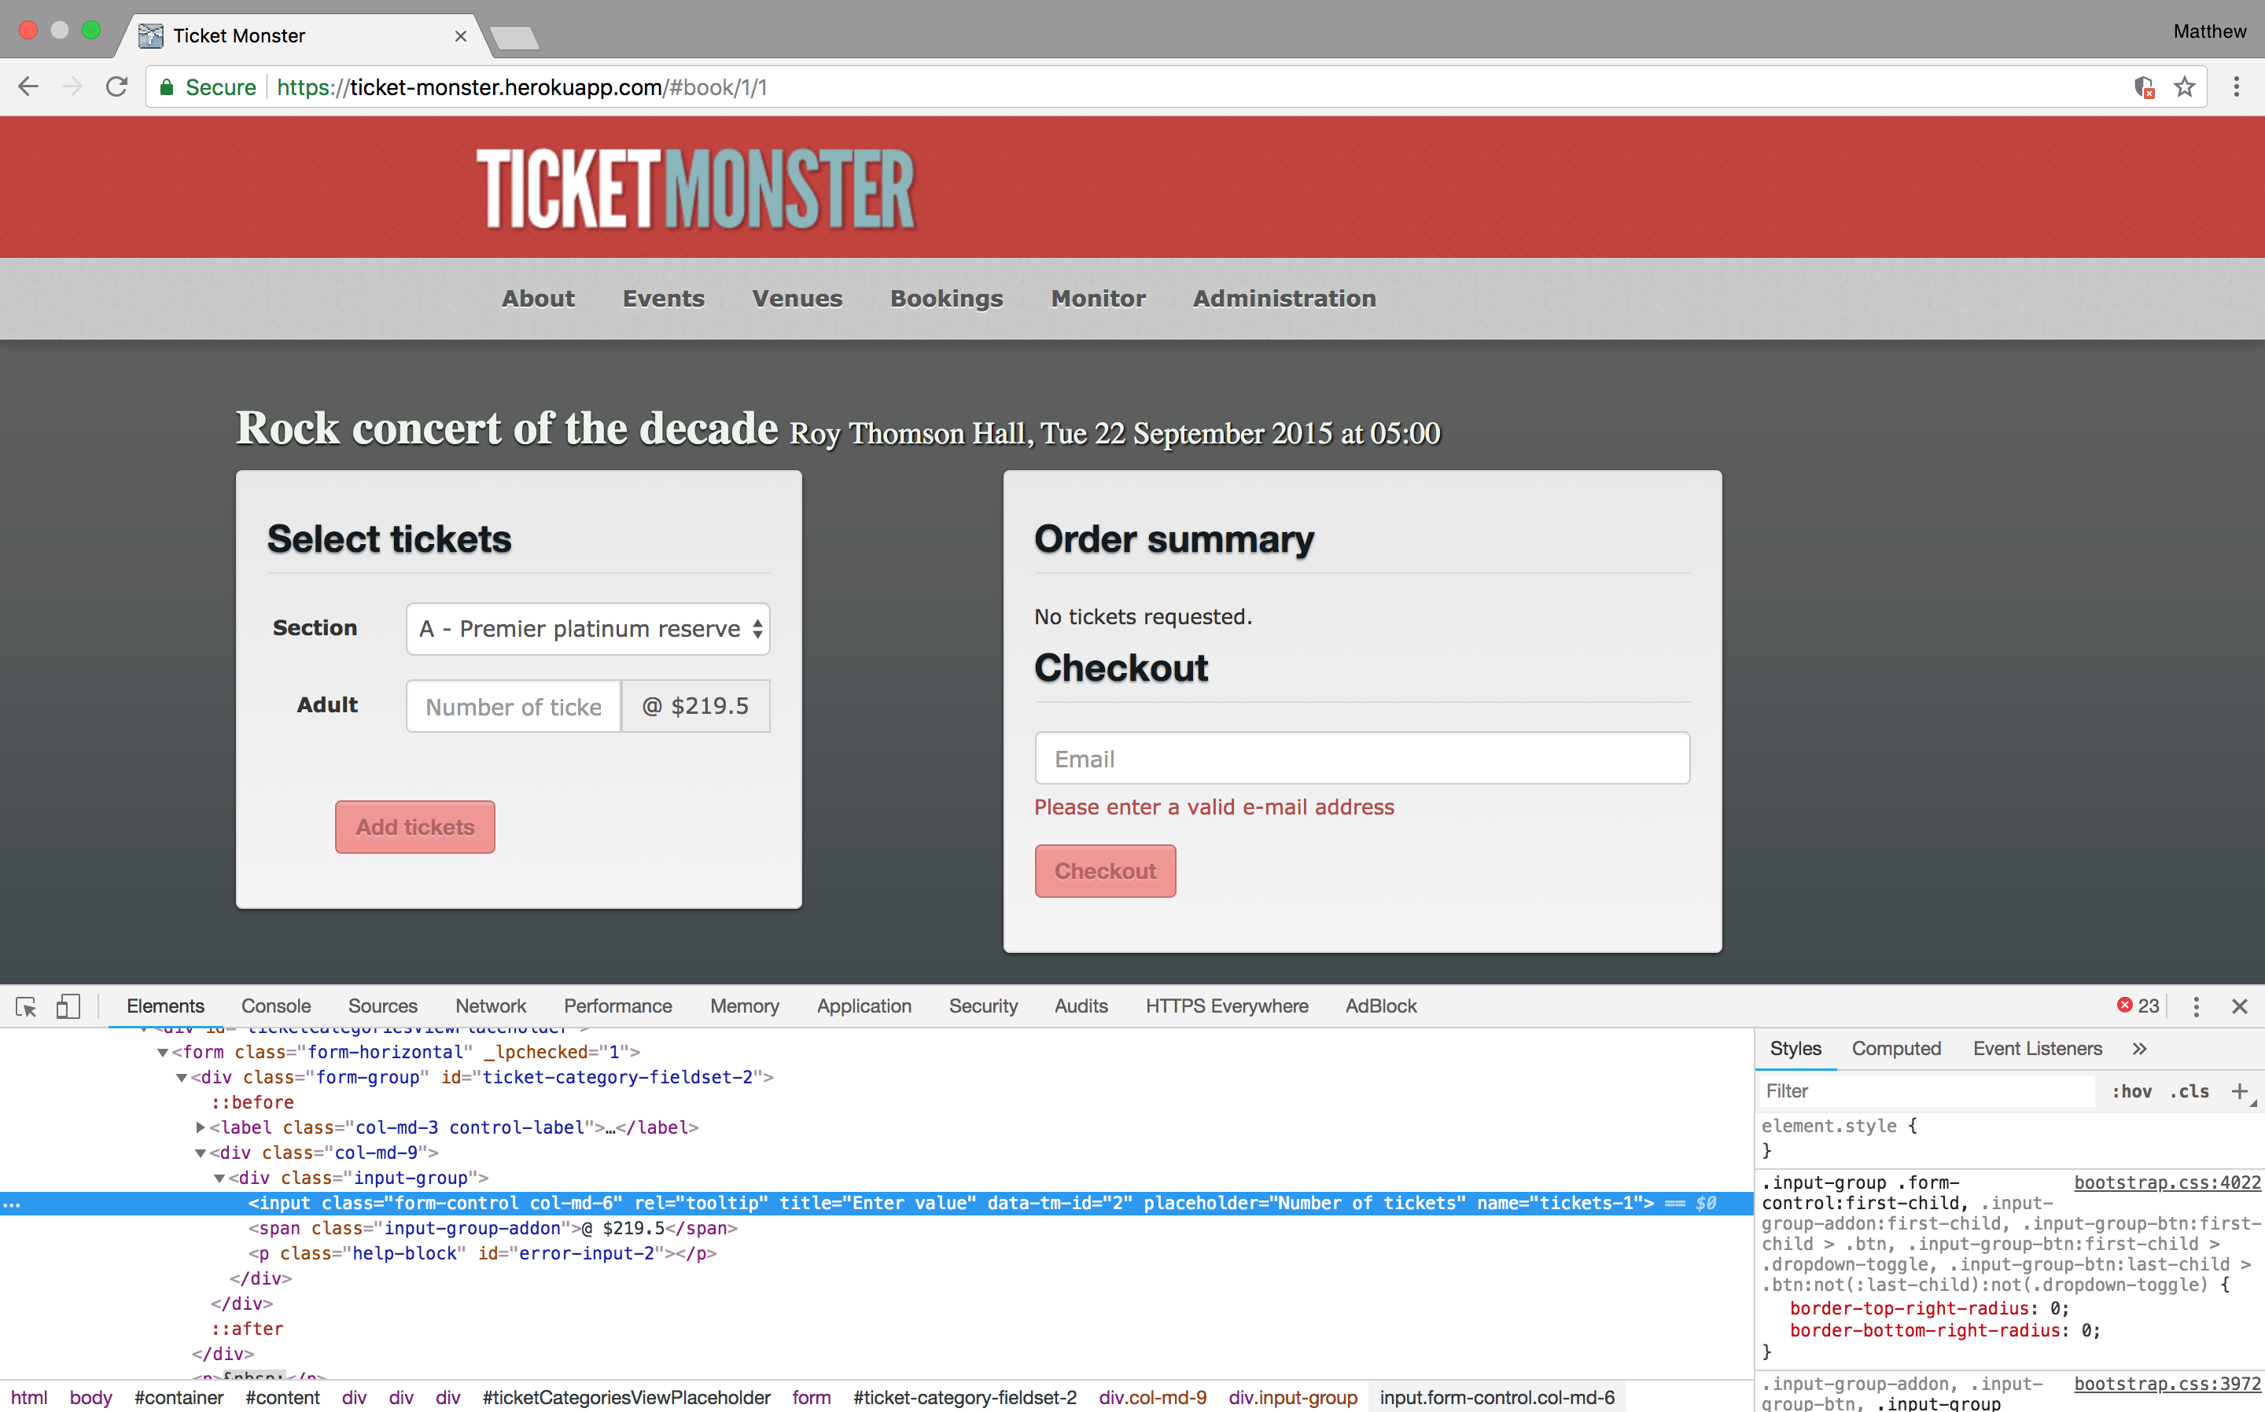
Task: Collapse the form-horizontal form node
Action: click(163, 1053)
